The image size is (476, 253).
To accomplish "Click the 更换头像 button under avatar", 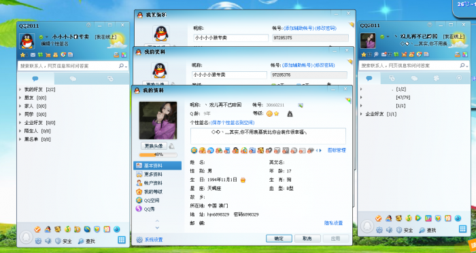I will coord(154,146).
